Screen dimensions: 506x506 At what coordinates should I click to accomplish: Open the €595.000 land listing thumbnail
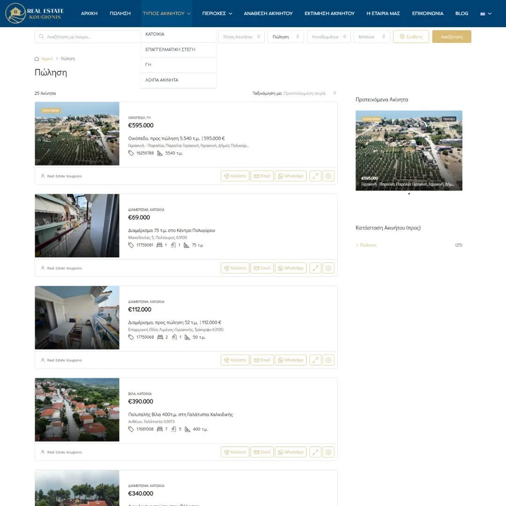(77, 134)
